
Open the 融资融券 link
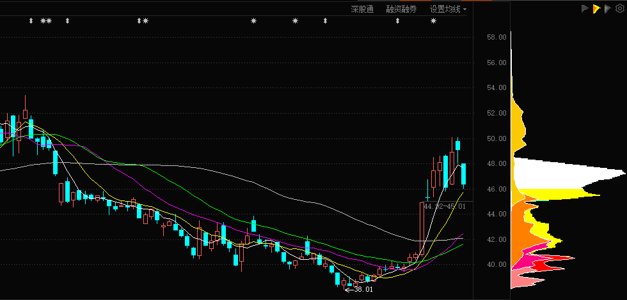pyautogui.click(x=401, y=10)
